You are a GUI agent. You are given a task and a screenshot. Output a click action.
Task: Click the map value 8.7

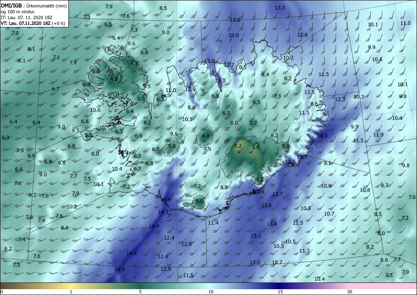click(x=384, y=186)
